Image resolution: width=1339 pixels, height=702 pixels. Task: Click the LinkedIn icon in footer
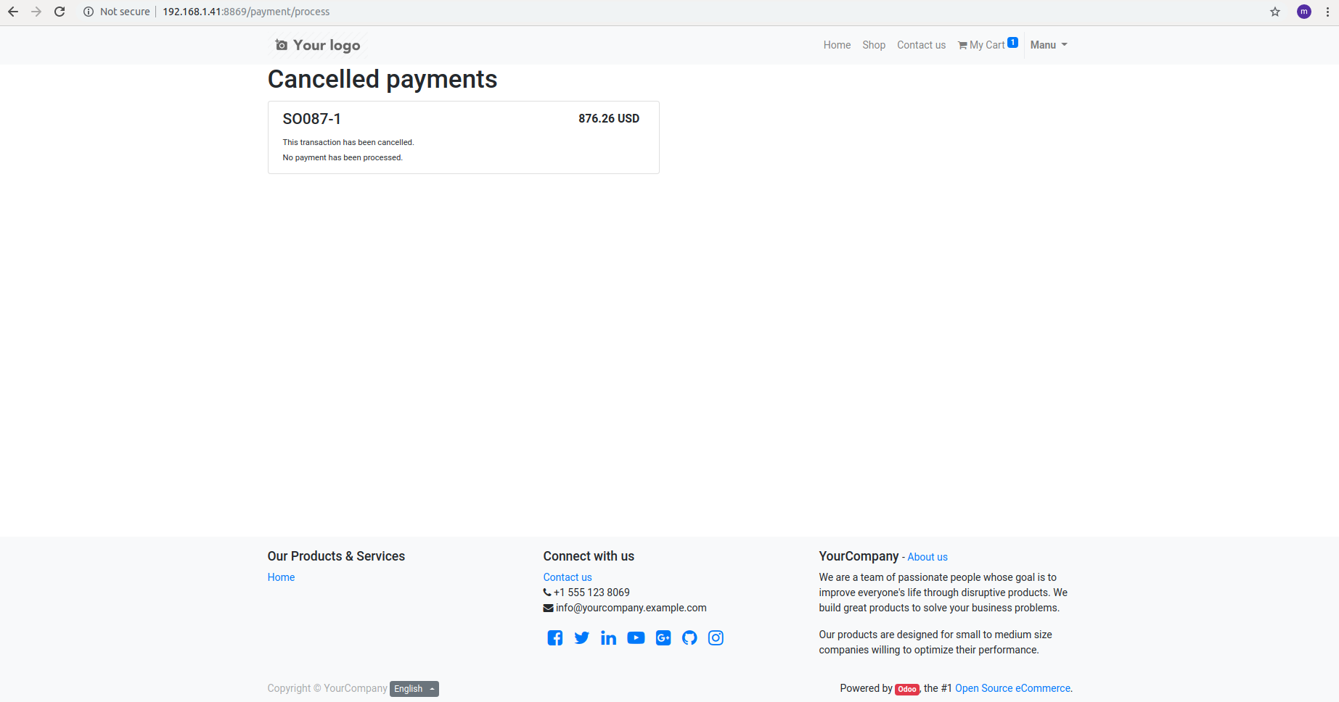coord(608,638)
